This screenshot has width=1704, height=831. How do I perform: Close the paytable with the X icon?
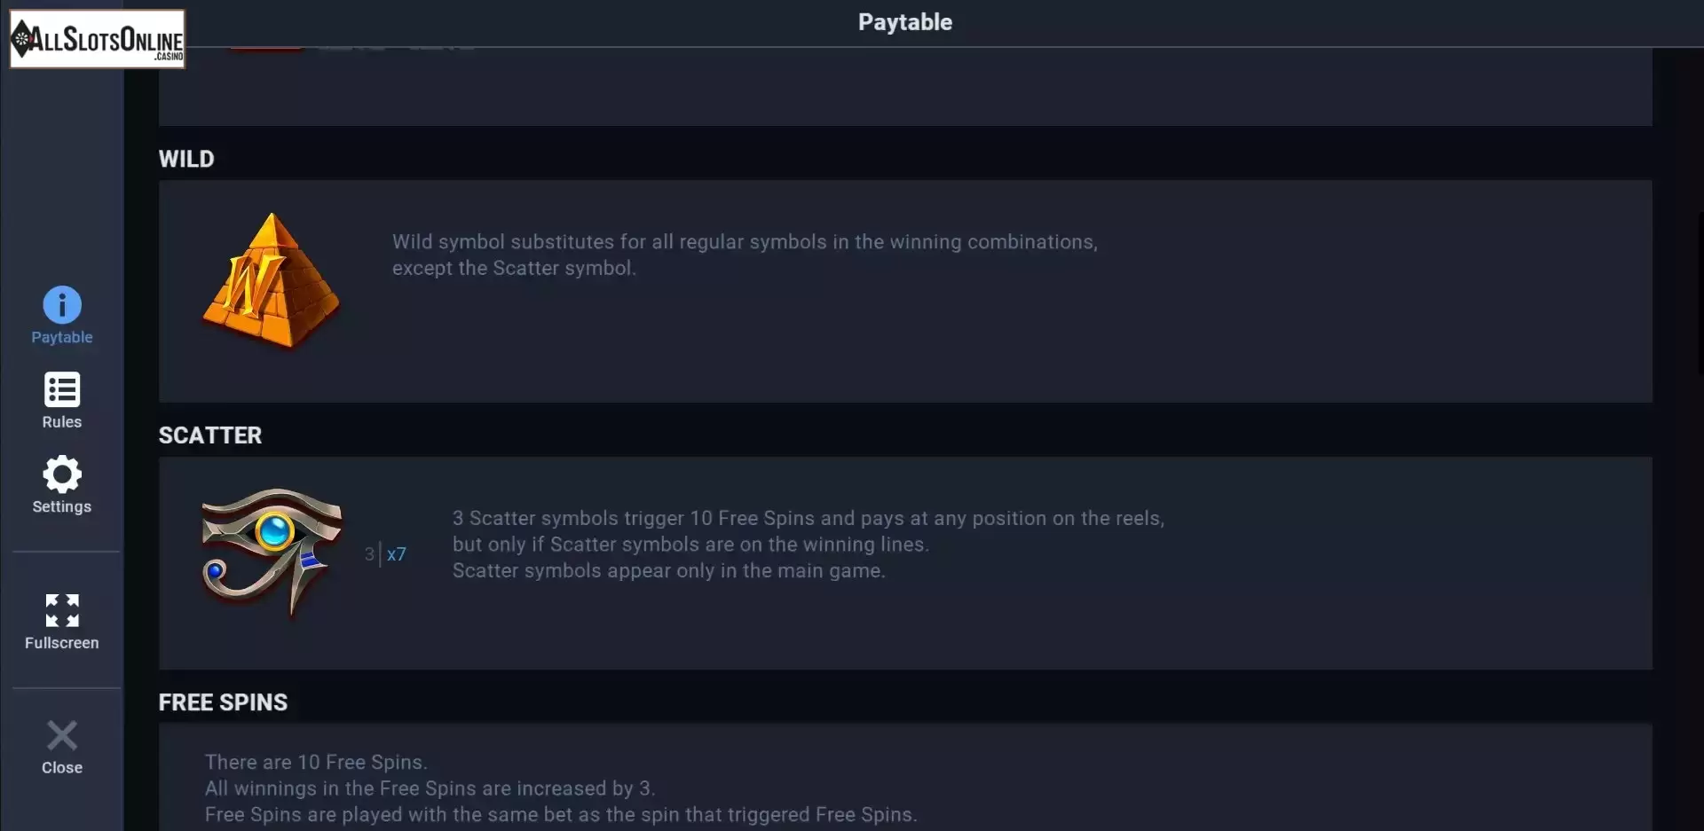pos(62,735)
